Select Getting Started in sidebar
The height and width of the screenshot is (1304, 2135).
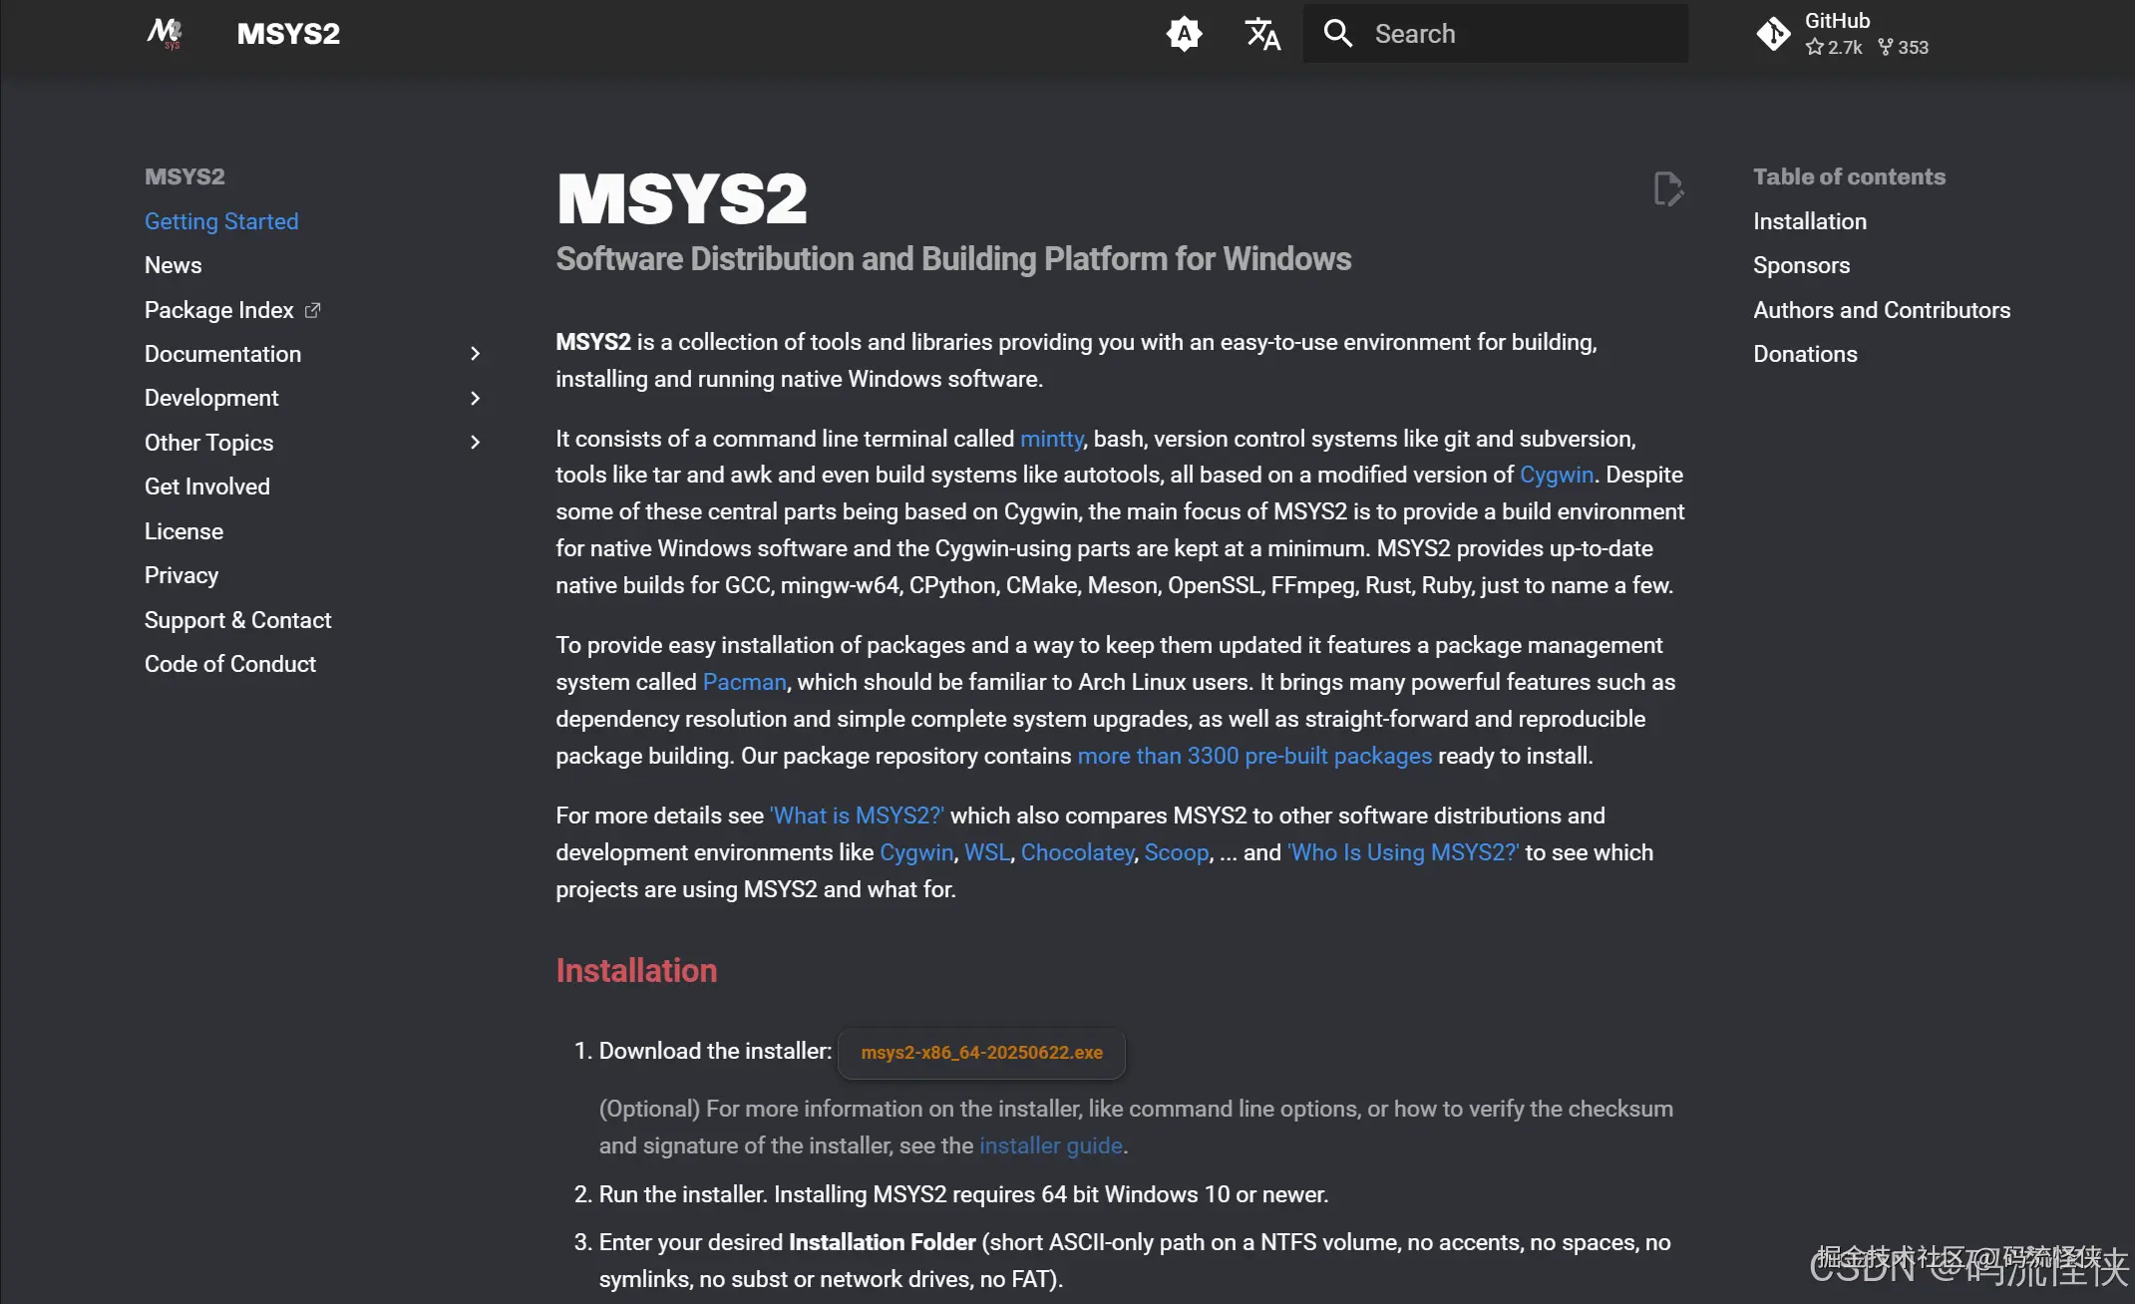tap(221, 221)
